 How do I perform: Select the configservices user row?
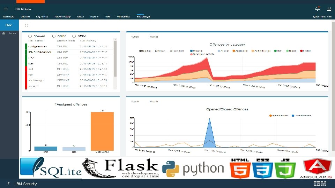tap(69, 46)
